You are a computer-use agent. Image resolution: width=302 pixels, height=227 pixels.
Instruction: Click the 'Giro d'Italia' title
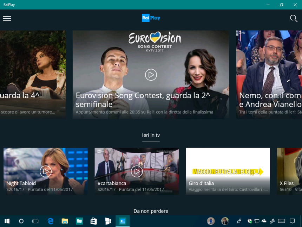click(x=201, y=183)
